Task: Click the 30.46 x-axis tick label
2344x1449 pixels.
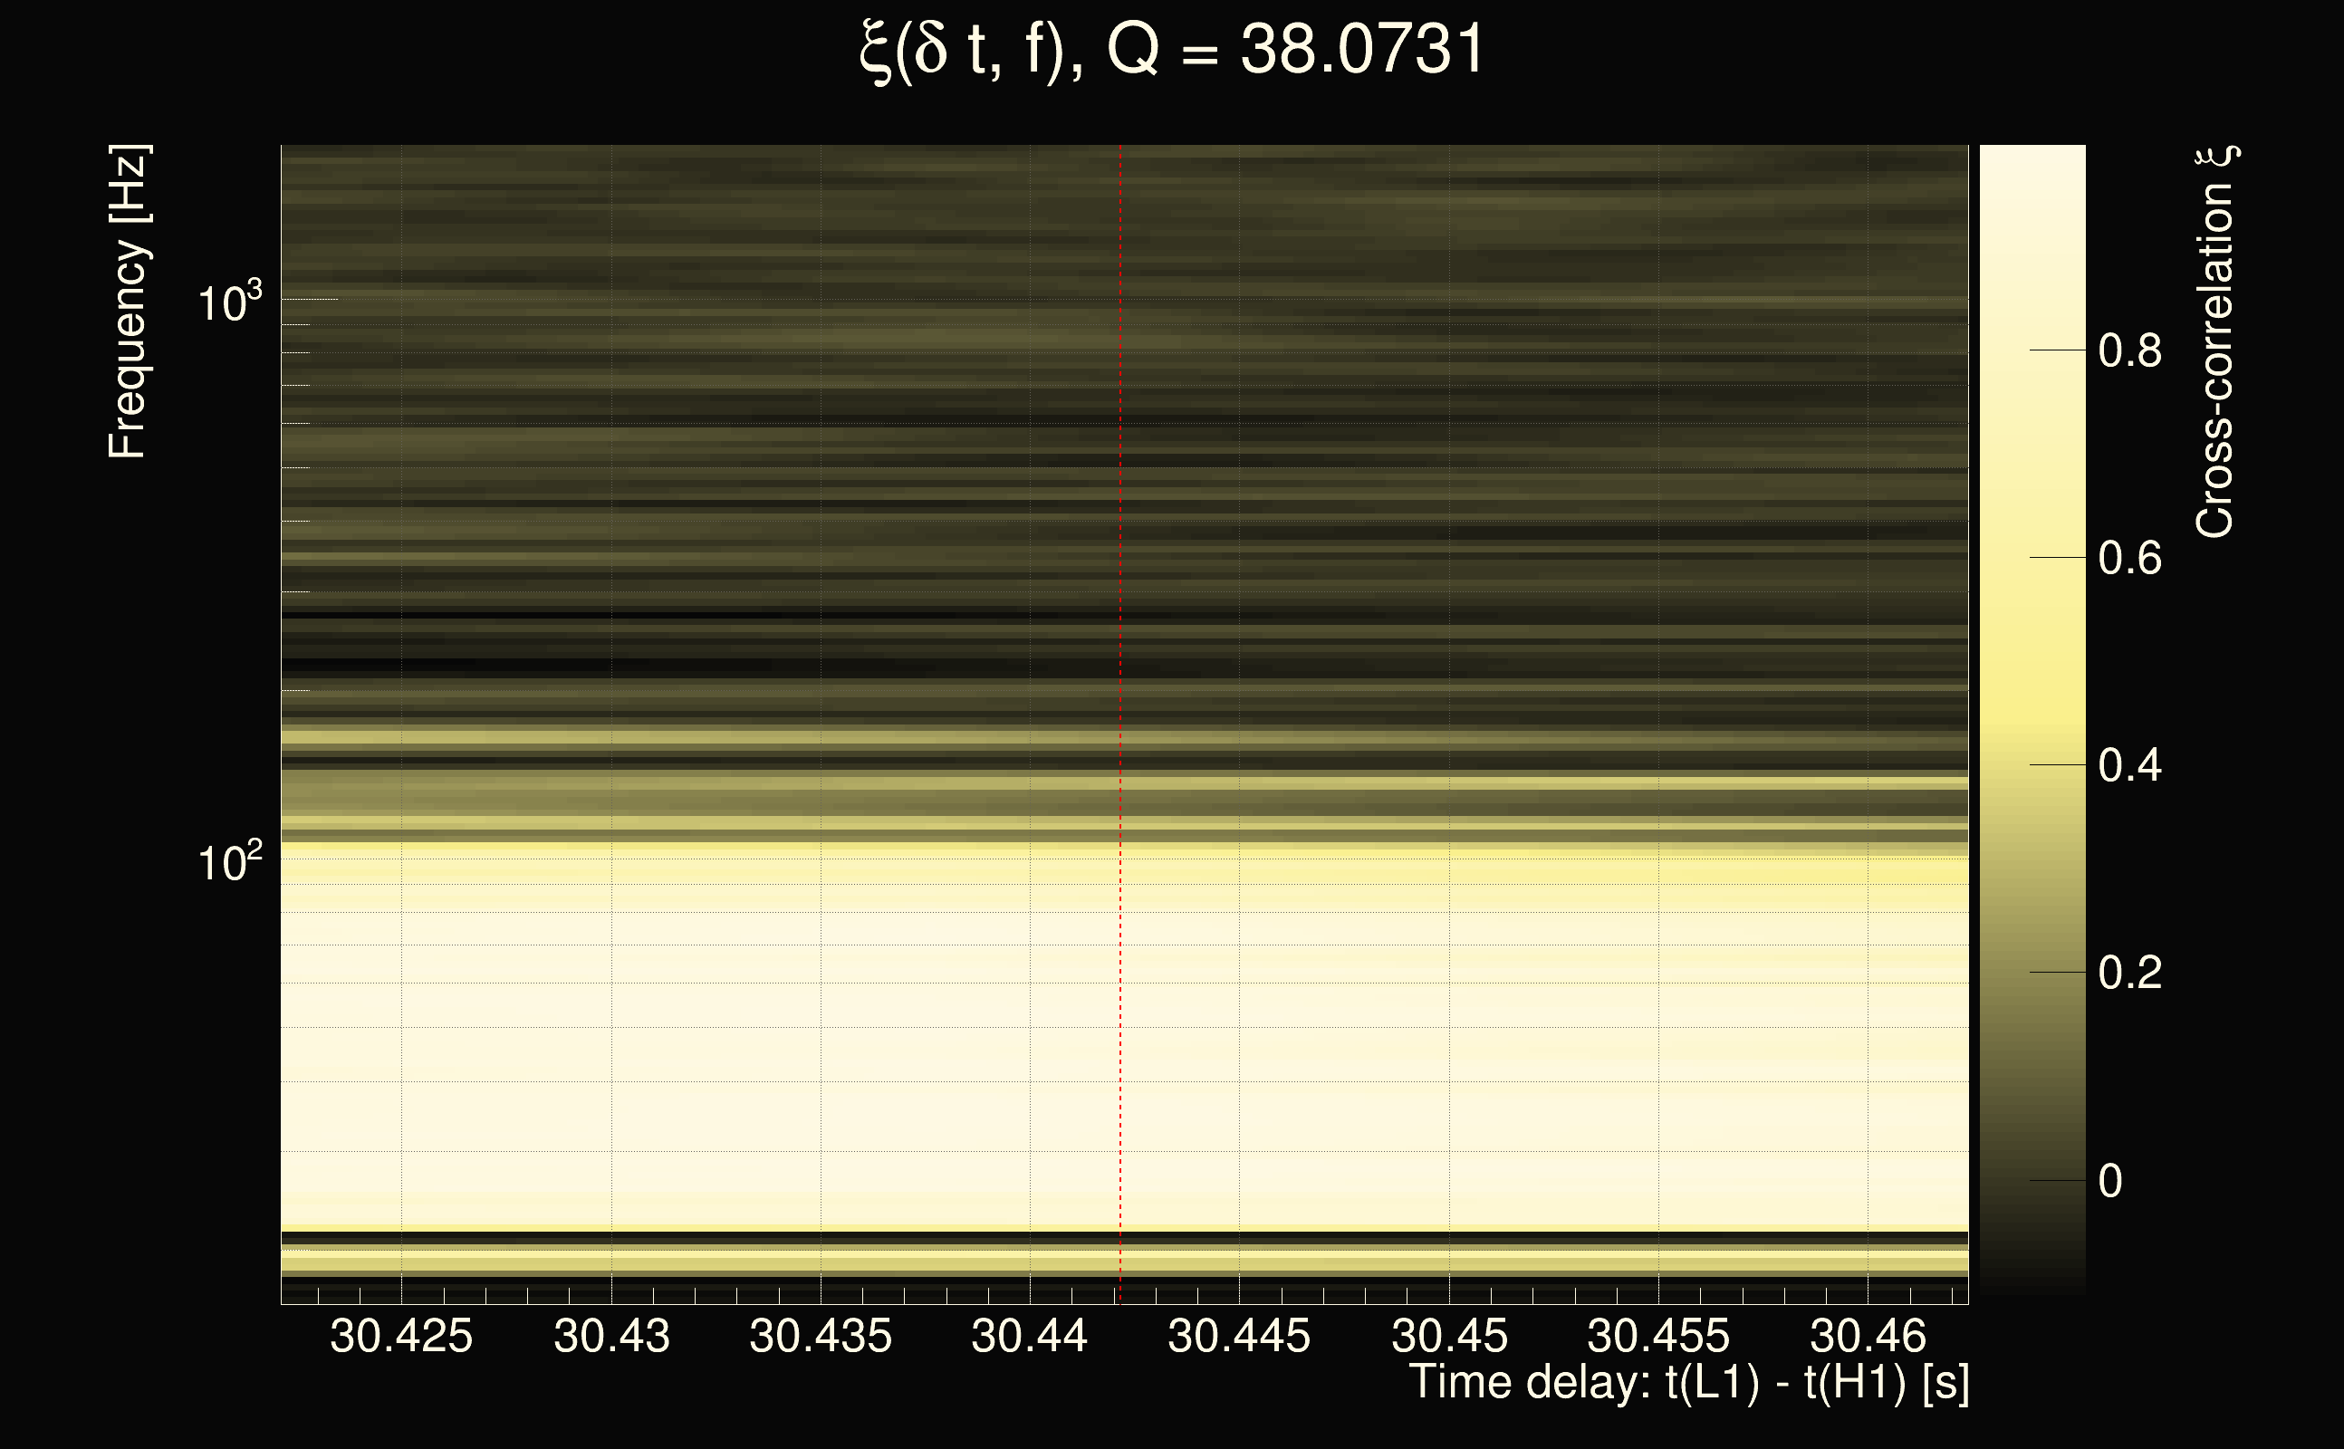Action: click(1867, 1336)
